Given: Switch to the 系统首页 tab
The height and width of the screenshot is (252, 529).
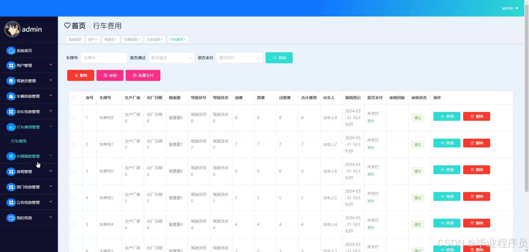Looking at the screenshot, I should 75,40.
